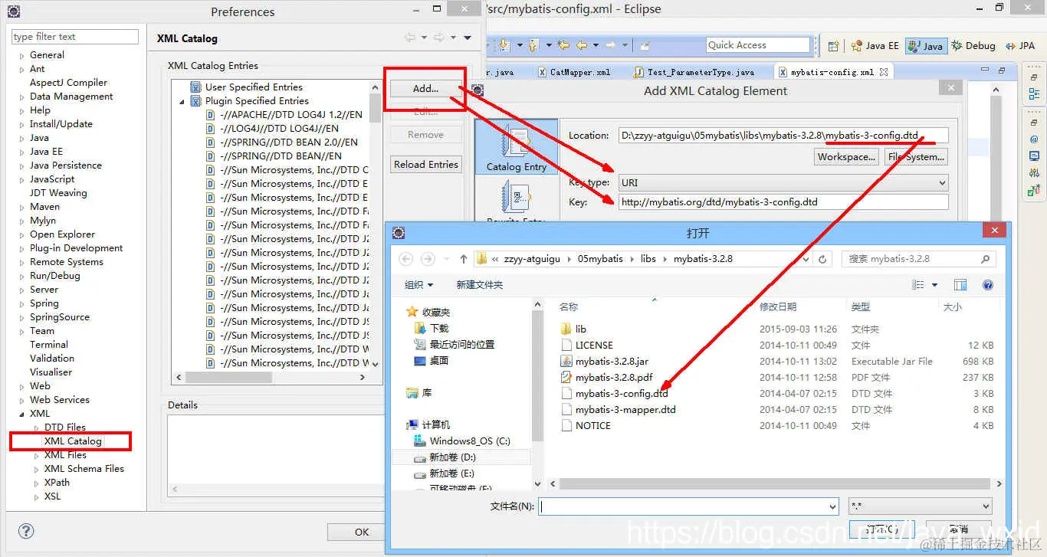Minimize the editor area
The image size is (1047, 557).
pyautogui.click(x=986, y=70)
